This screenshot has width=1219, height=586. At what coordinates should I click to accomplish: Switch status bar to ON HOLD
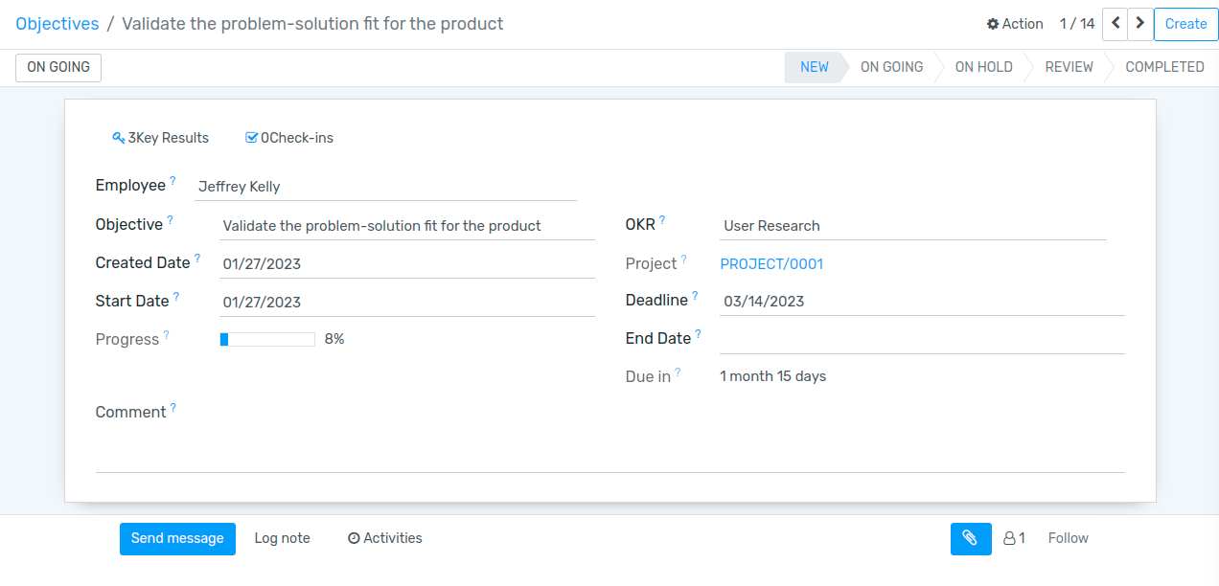point(983,67)
